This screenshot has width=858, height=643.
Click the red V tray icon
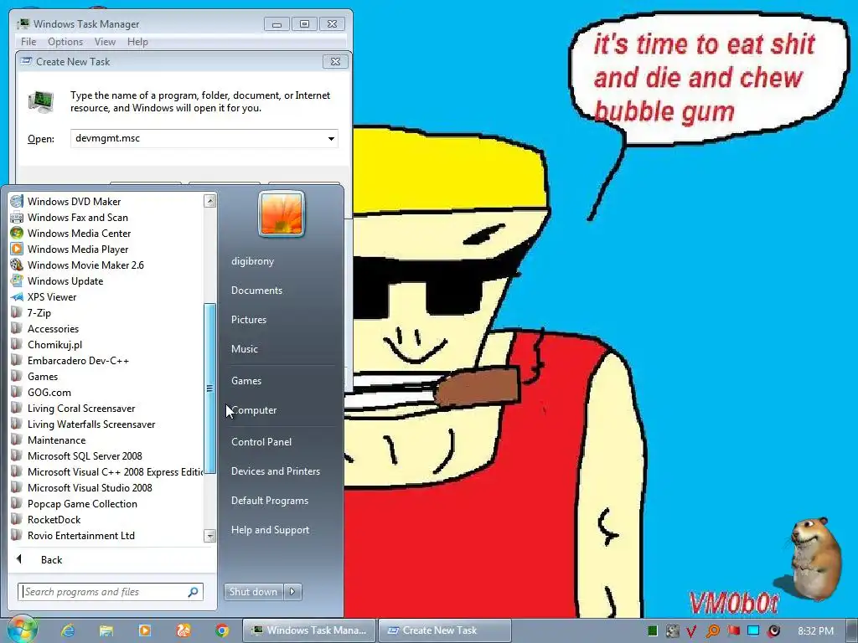[691, 631]
